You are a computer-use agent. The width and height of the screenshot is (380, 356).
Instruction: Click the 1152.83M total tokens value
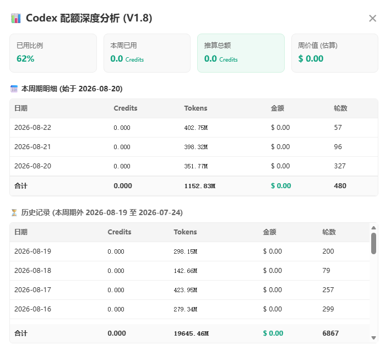coord(200,186)
